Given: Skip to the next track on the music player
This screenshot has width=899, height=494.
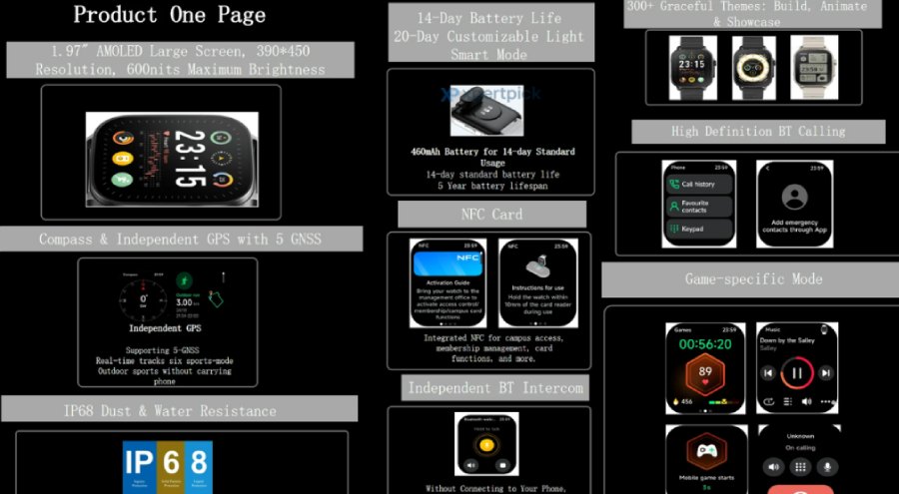Looking at the screenshot, I should click(x=825, y=373).
